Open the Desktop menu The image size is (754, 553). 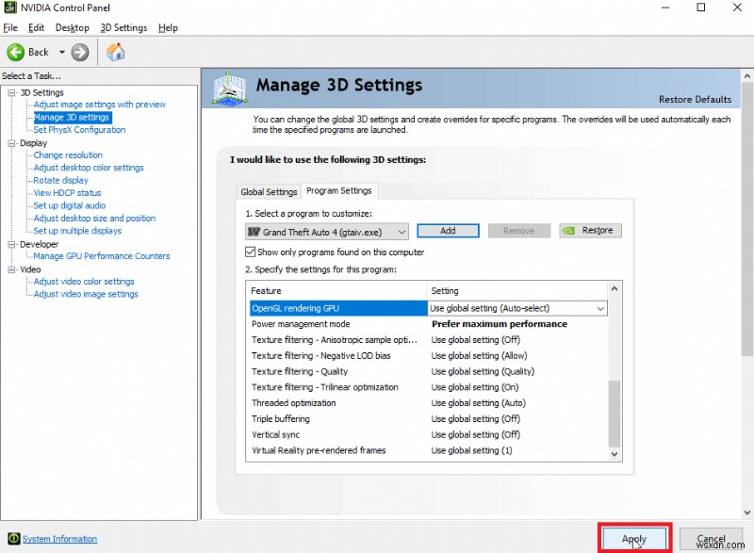pos(72,27)
